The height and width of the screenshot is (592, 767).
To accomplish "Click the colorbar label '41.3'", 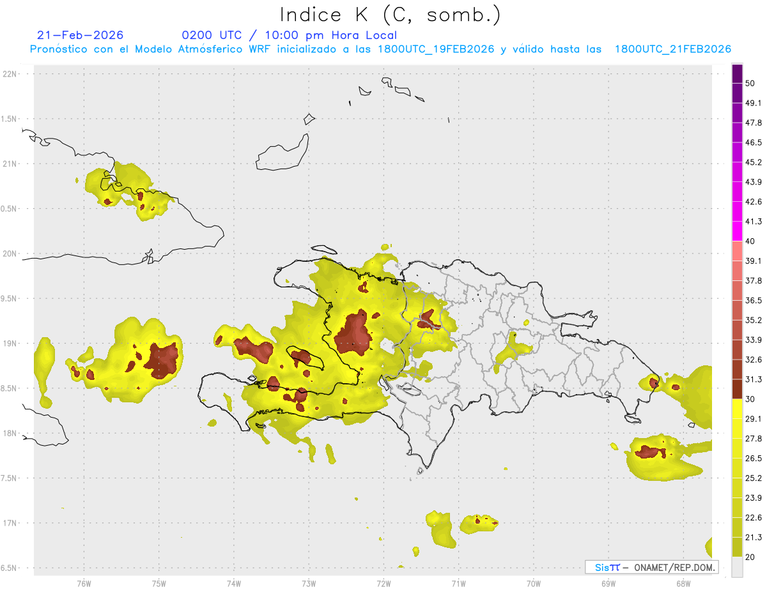I will coord(754,222).
